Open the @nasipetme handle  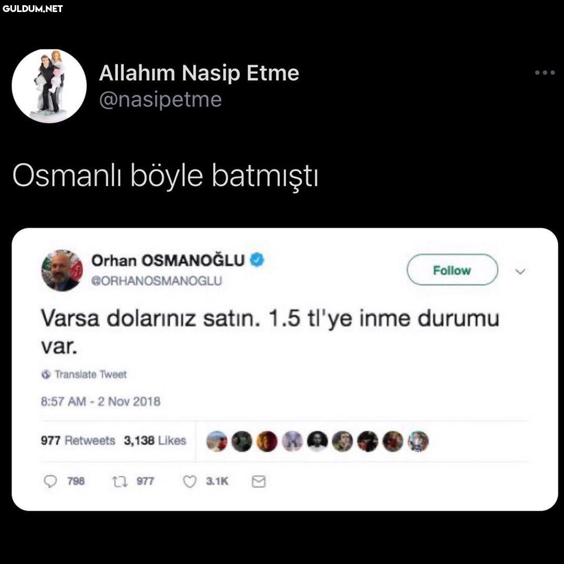[x=160, y=100]
